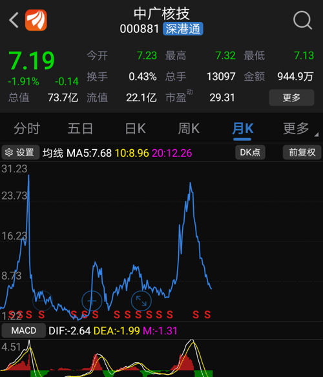Tap the current price 7.19
323x377 pixels.
[x=32, y=61]
